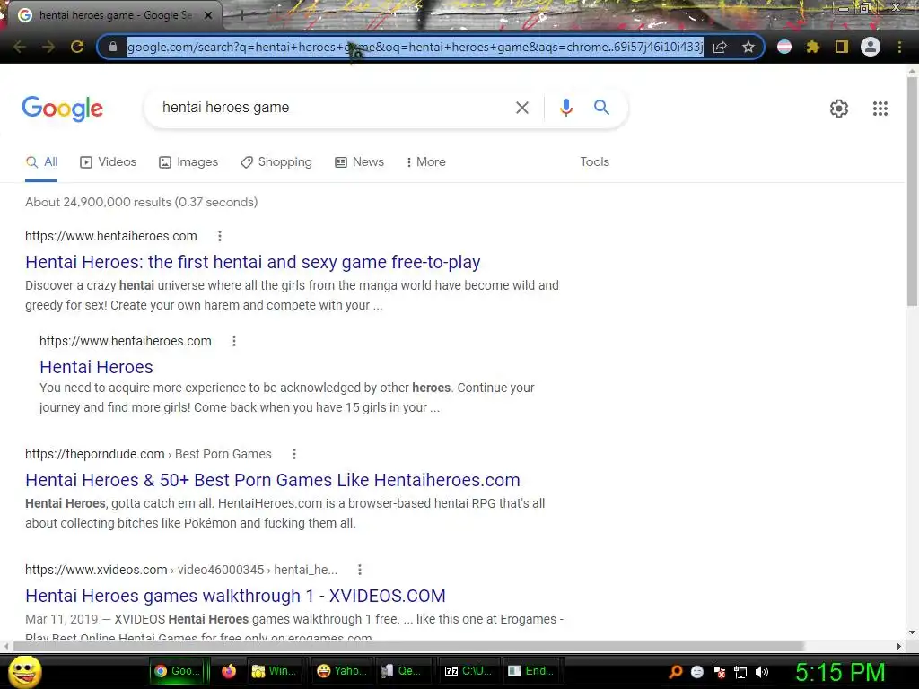This screenshot has width=919, height=689.
Task: Go to the Google home logo
Action: coord(62,109)
